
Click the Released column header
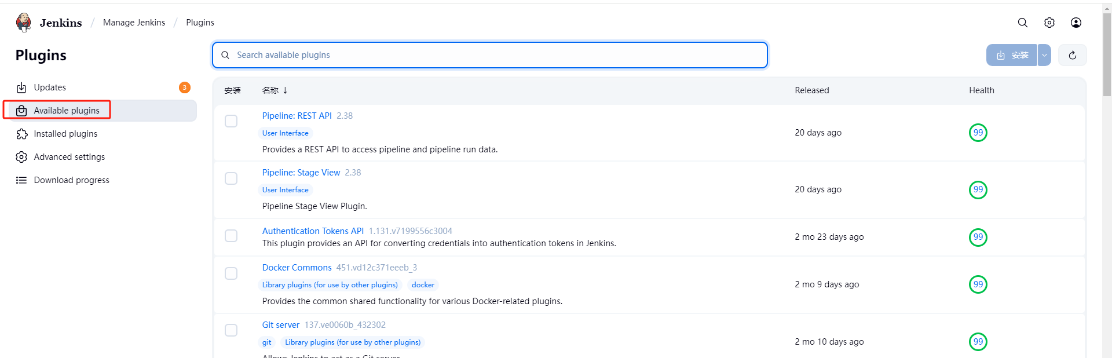811,90
